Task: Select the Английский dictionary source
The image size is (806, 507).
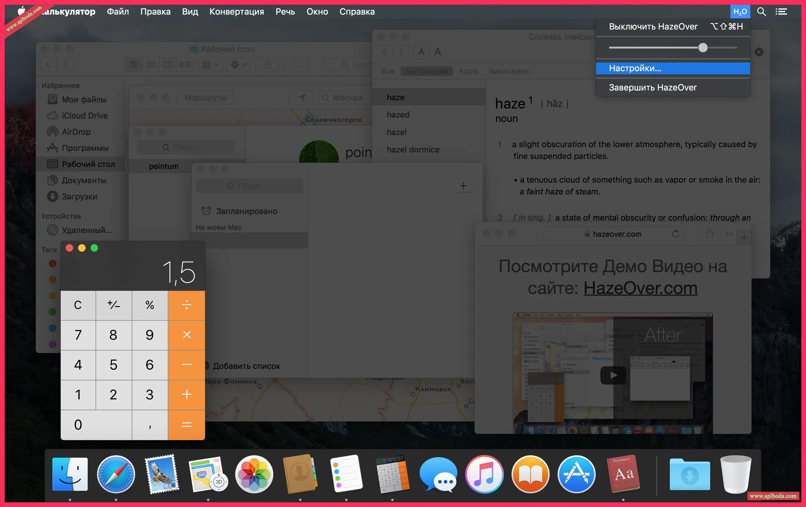Action: [426, 71]
